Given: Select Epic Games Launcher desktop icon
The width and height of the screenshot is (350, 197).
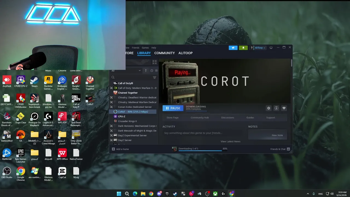Looking at the screenshot, I should (x=21, y=156).
